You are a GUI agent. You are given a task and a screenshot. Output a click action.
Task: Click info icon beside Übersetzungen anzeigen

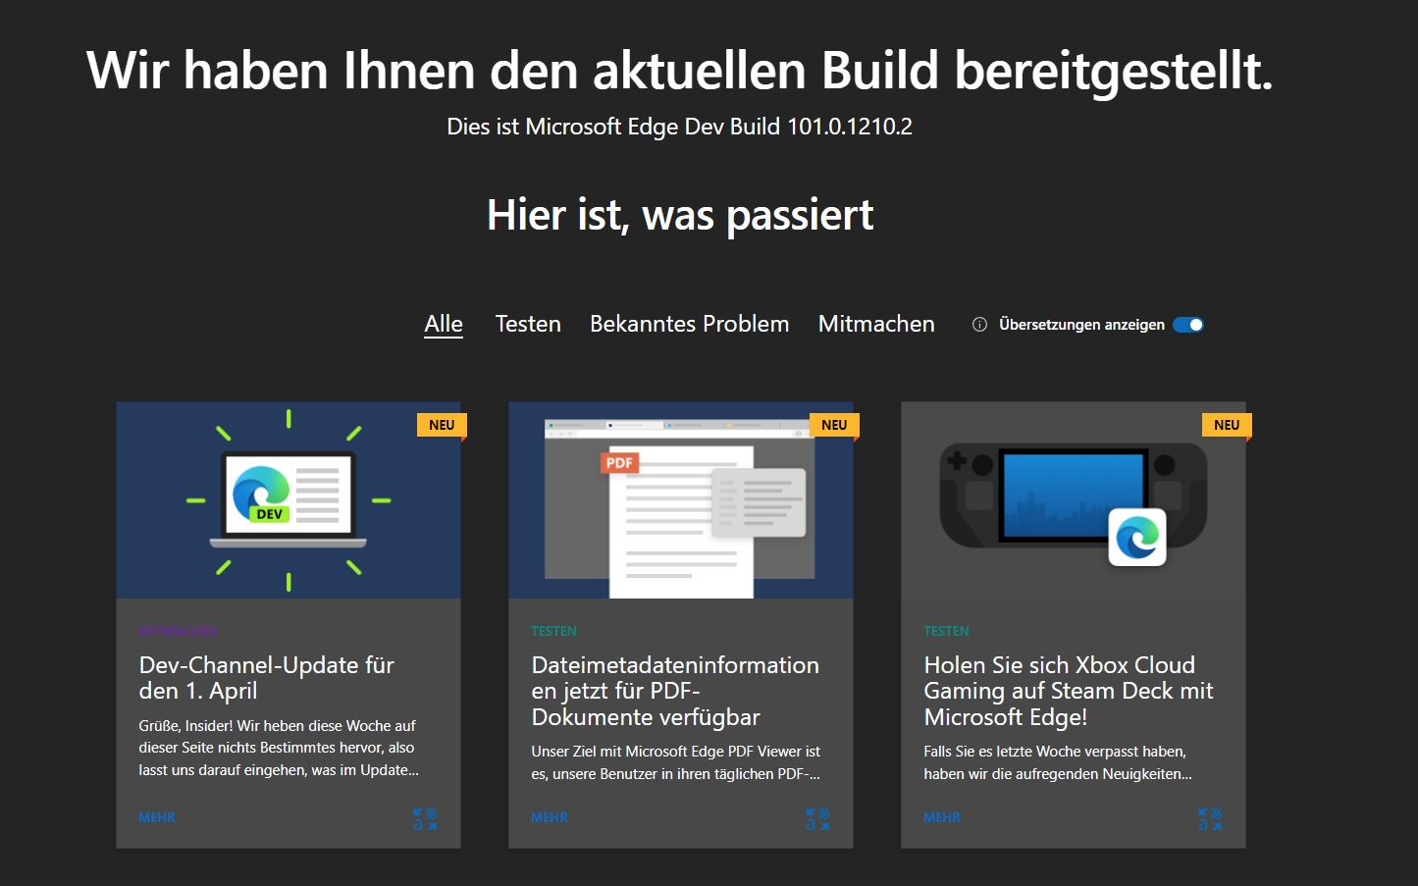[x=979, y=325]
